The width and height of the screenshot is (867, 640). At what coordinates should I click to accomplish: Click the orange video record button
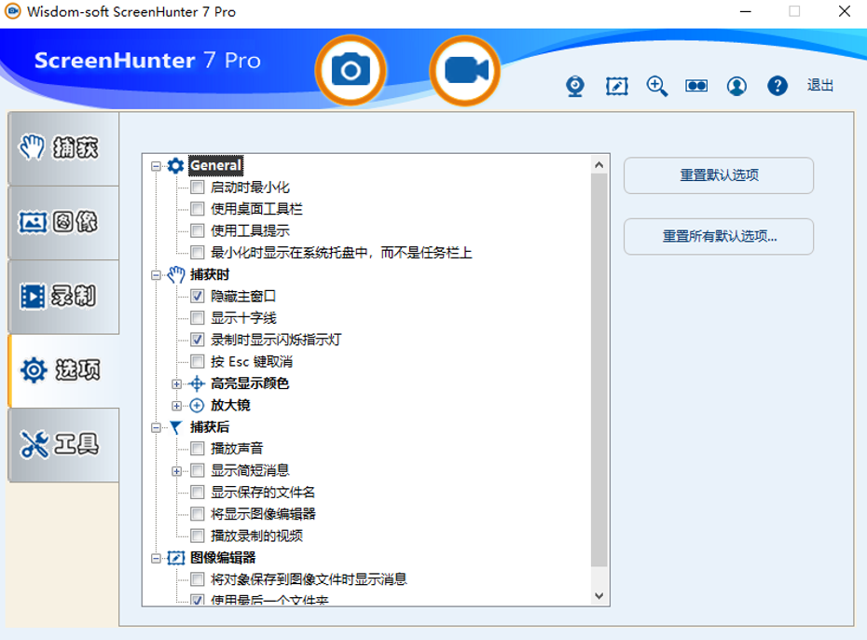coord(465,70)
